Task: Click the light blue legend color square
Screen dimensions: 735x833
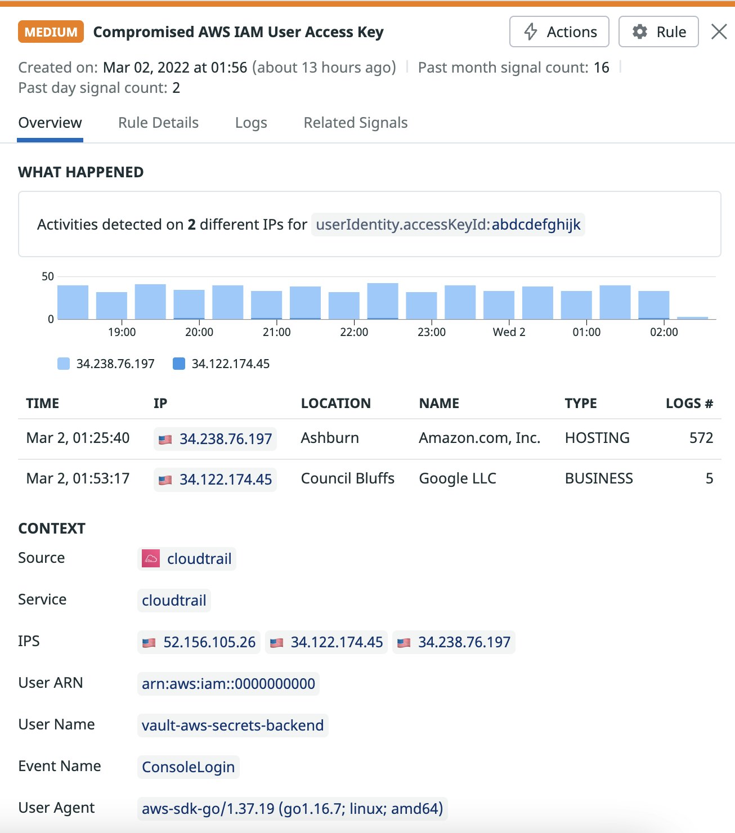Action: (64, 363)
